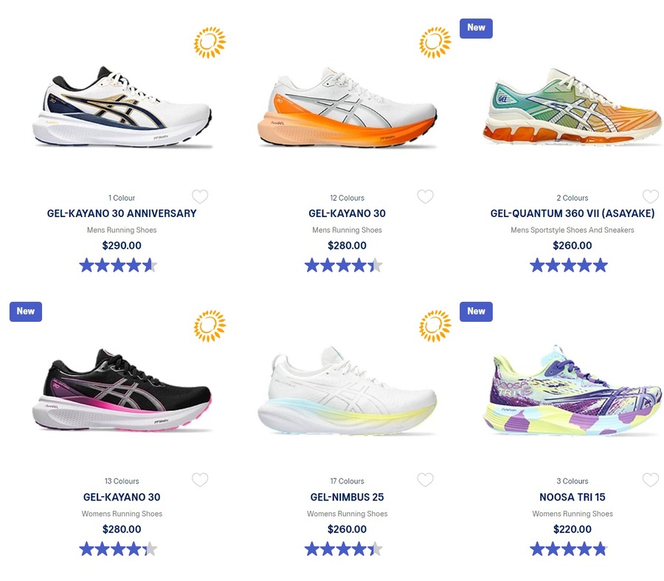Screen dimensions: 664x581
Task: Open NOOSA TRI 15 product title
Action: tap(573, 497)
